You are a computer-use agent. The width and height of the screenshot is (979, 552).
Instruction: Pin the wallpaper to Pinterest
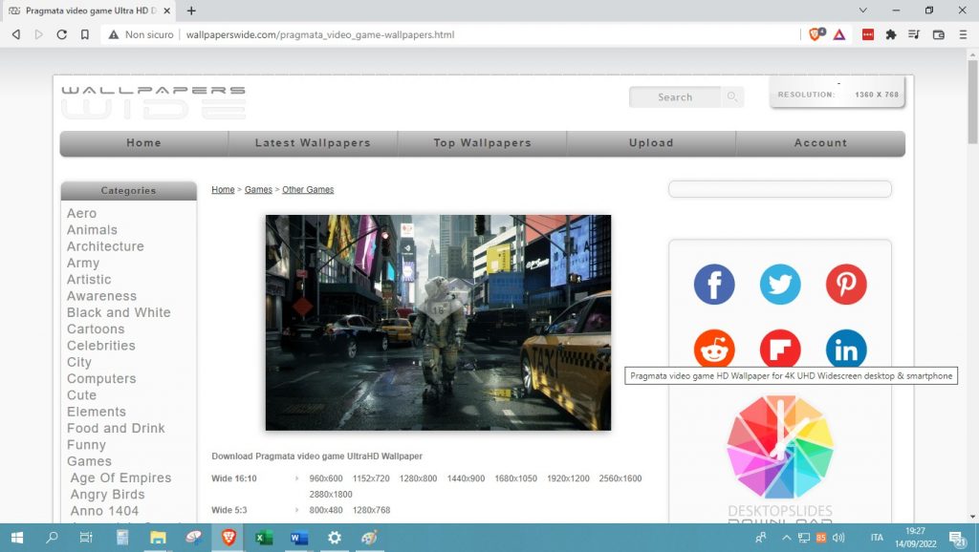(x=845, y=284)
